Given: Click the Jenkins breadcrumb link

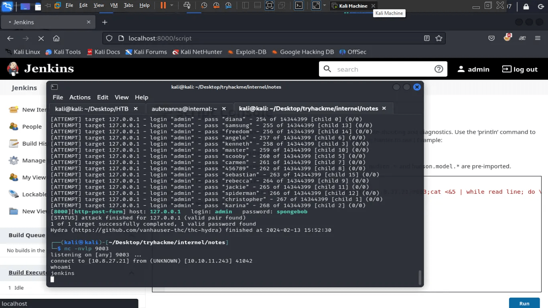Looking at the screenshot, I should click(x=24, y=88).
